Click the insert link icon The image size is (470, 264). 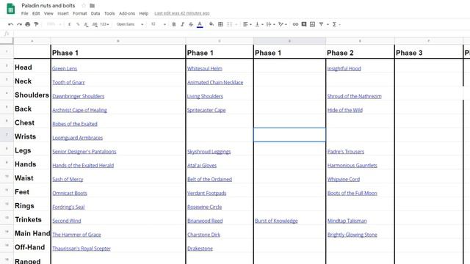[295, 24]
